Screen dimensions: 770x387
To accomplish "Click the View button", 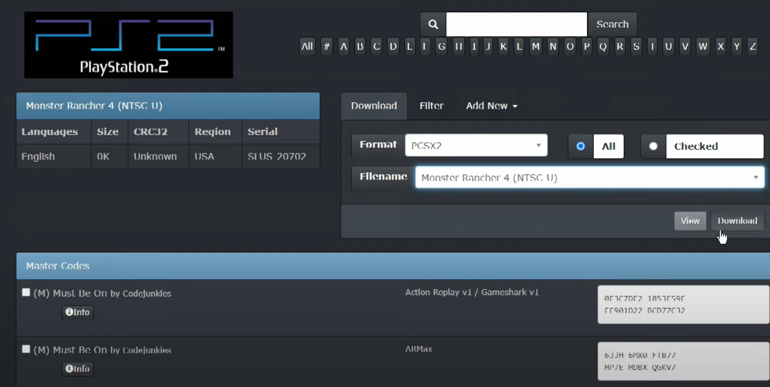I will coord(690,221).
